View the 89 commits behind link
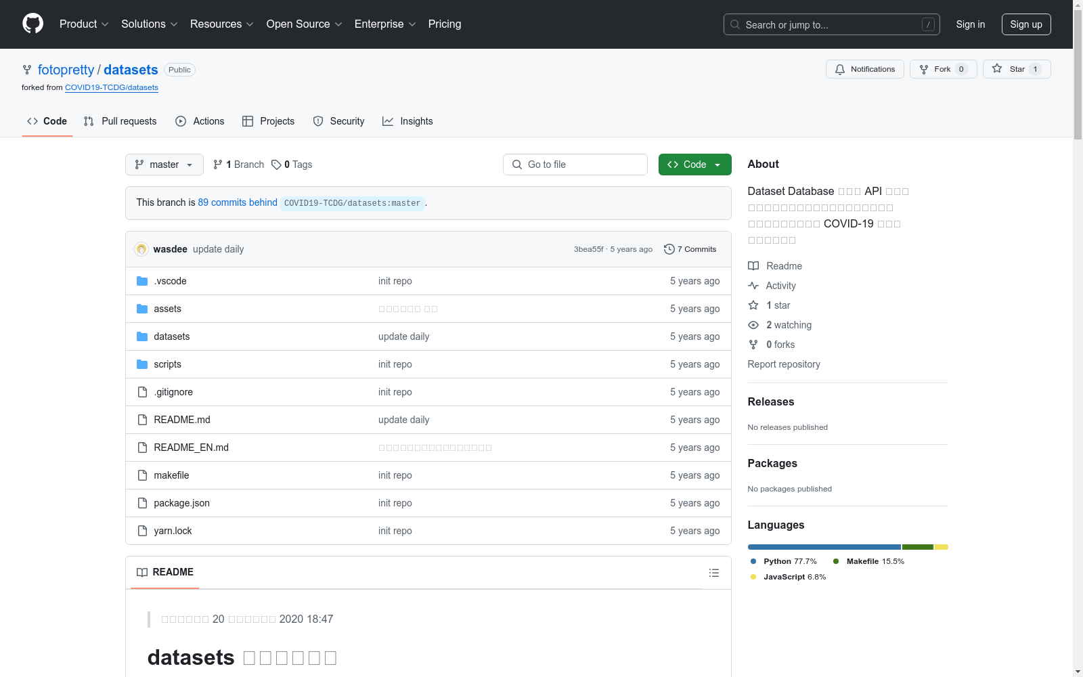 click(238, 202)
